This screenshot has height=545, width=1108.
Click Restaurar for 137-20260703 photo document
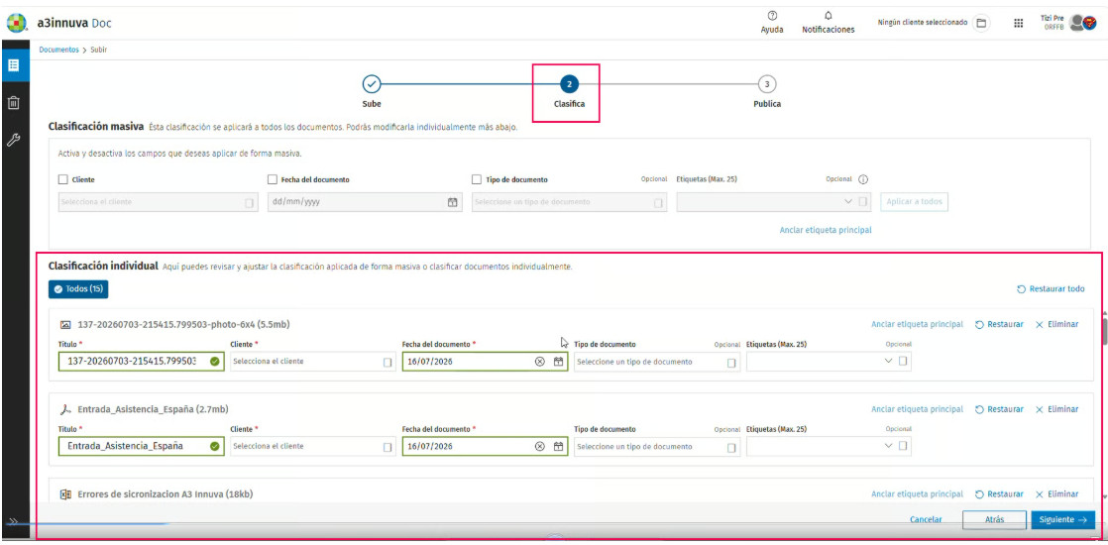(x=998, y=324)
